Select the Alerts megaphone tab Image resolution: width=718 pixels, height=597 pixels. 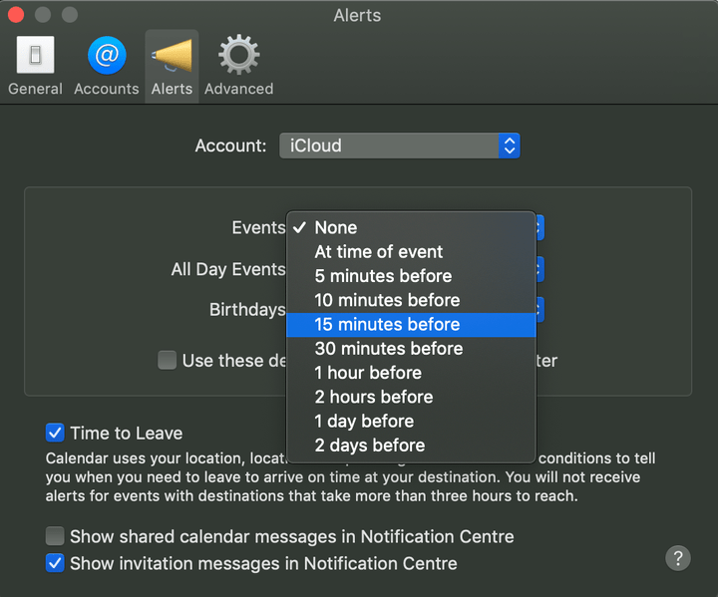172,66
